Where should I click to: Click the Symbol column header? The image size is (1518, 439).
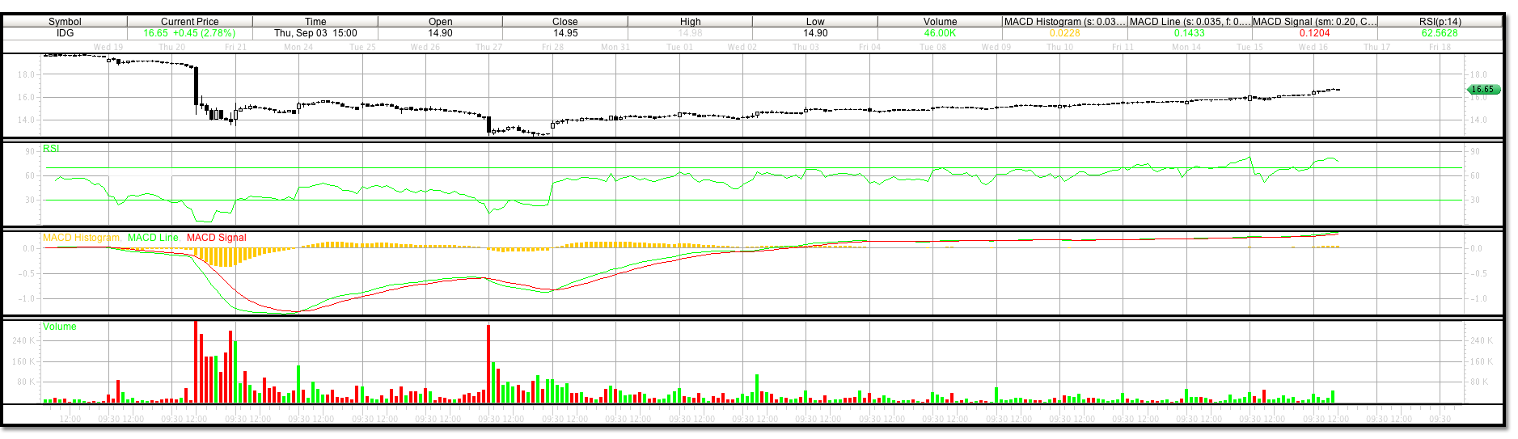65,22
